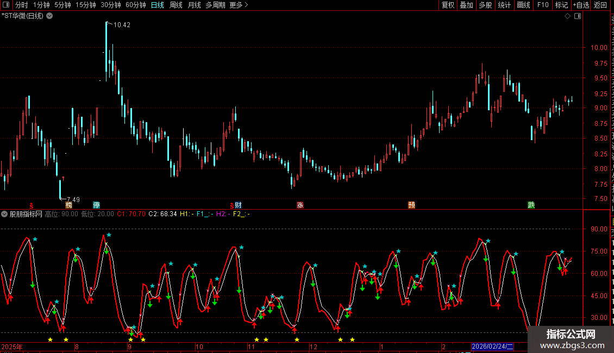
Task: Click the 叠加 overlay button
Action: (466, 5)
